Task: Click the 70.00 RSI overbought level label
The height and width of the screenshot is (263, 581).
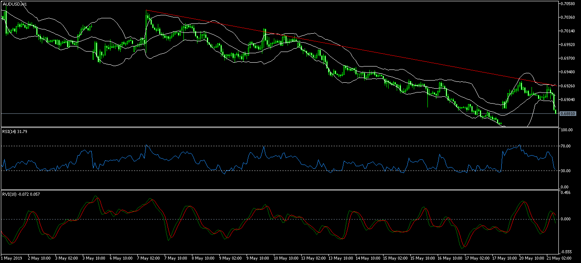Action: coord(566,146)
